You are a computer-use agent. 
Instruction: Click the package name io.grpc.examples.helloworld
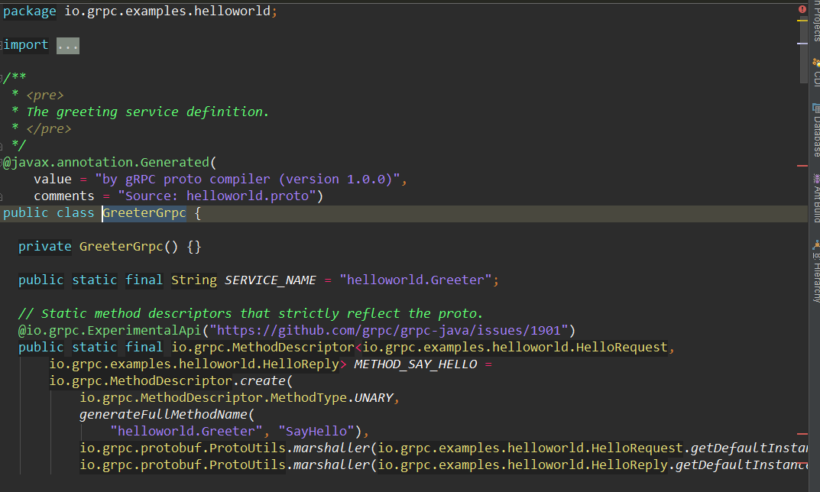(x=167, y=11)
